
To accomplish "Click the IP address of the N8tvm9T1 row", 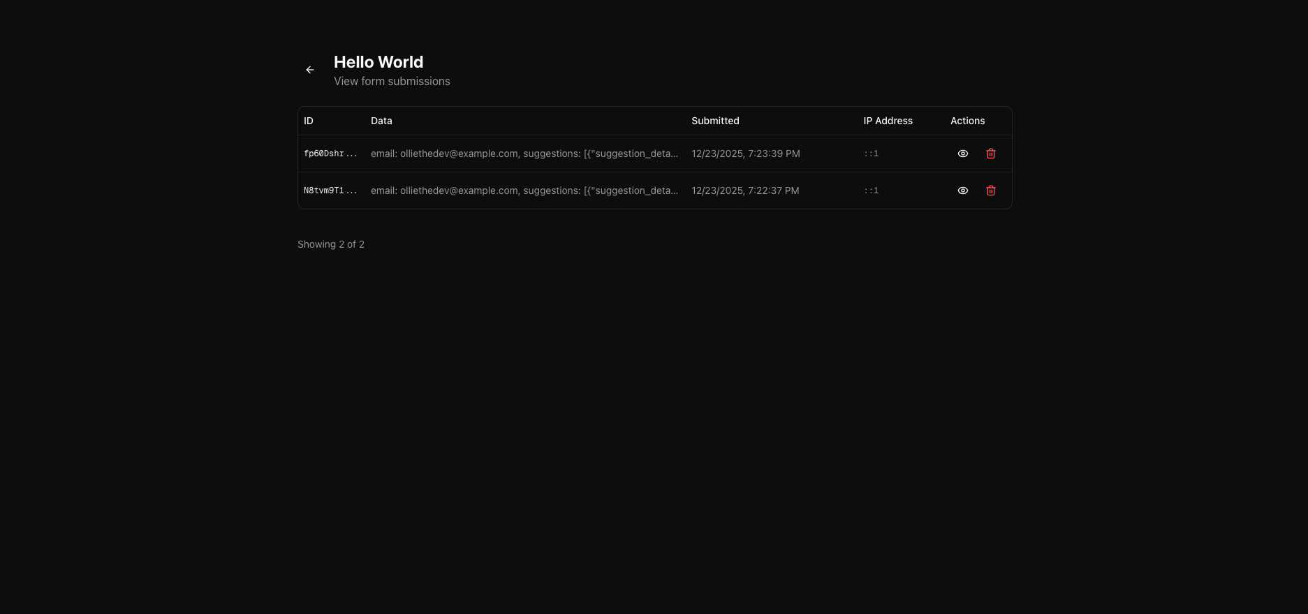I will point(871,190).
